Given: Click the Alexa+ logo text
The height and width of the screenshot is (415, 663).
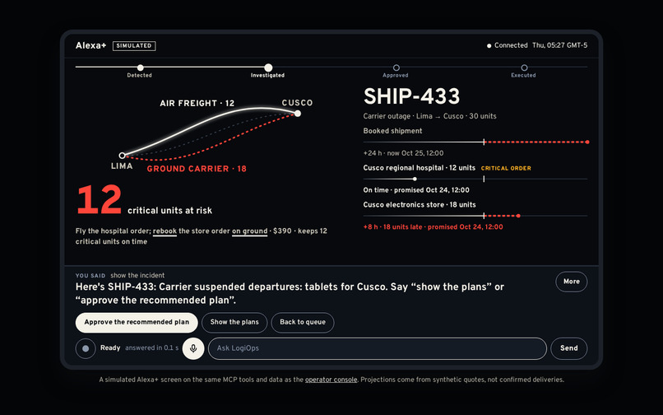Looking at the screenshot, I should point(91,46).
